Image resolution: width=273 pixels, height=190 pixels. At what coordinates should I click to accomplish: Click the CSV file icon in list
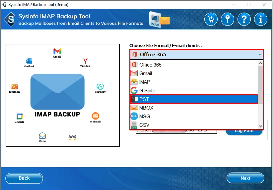click(x=134, y=125)
